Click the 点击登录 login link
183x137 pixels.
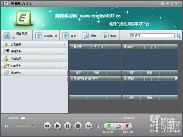(22, 33)
